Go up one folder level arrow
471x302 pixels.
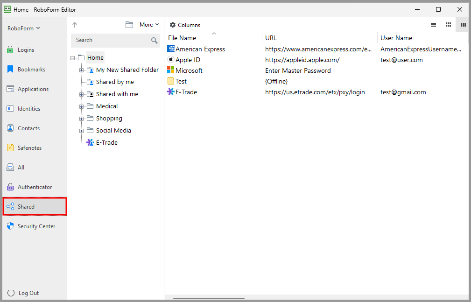click(75, 25)
